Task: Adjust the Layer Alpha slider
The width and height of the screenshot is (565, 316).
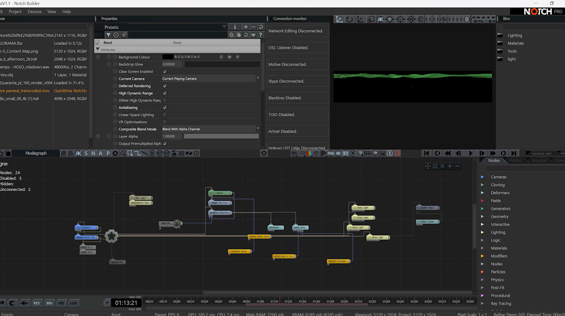Action: coord(222,137)
